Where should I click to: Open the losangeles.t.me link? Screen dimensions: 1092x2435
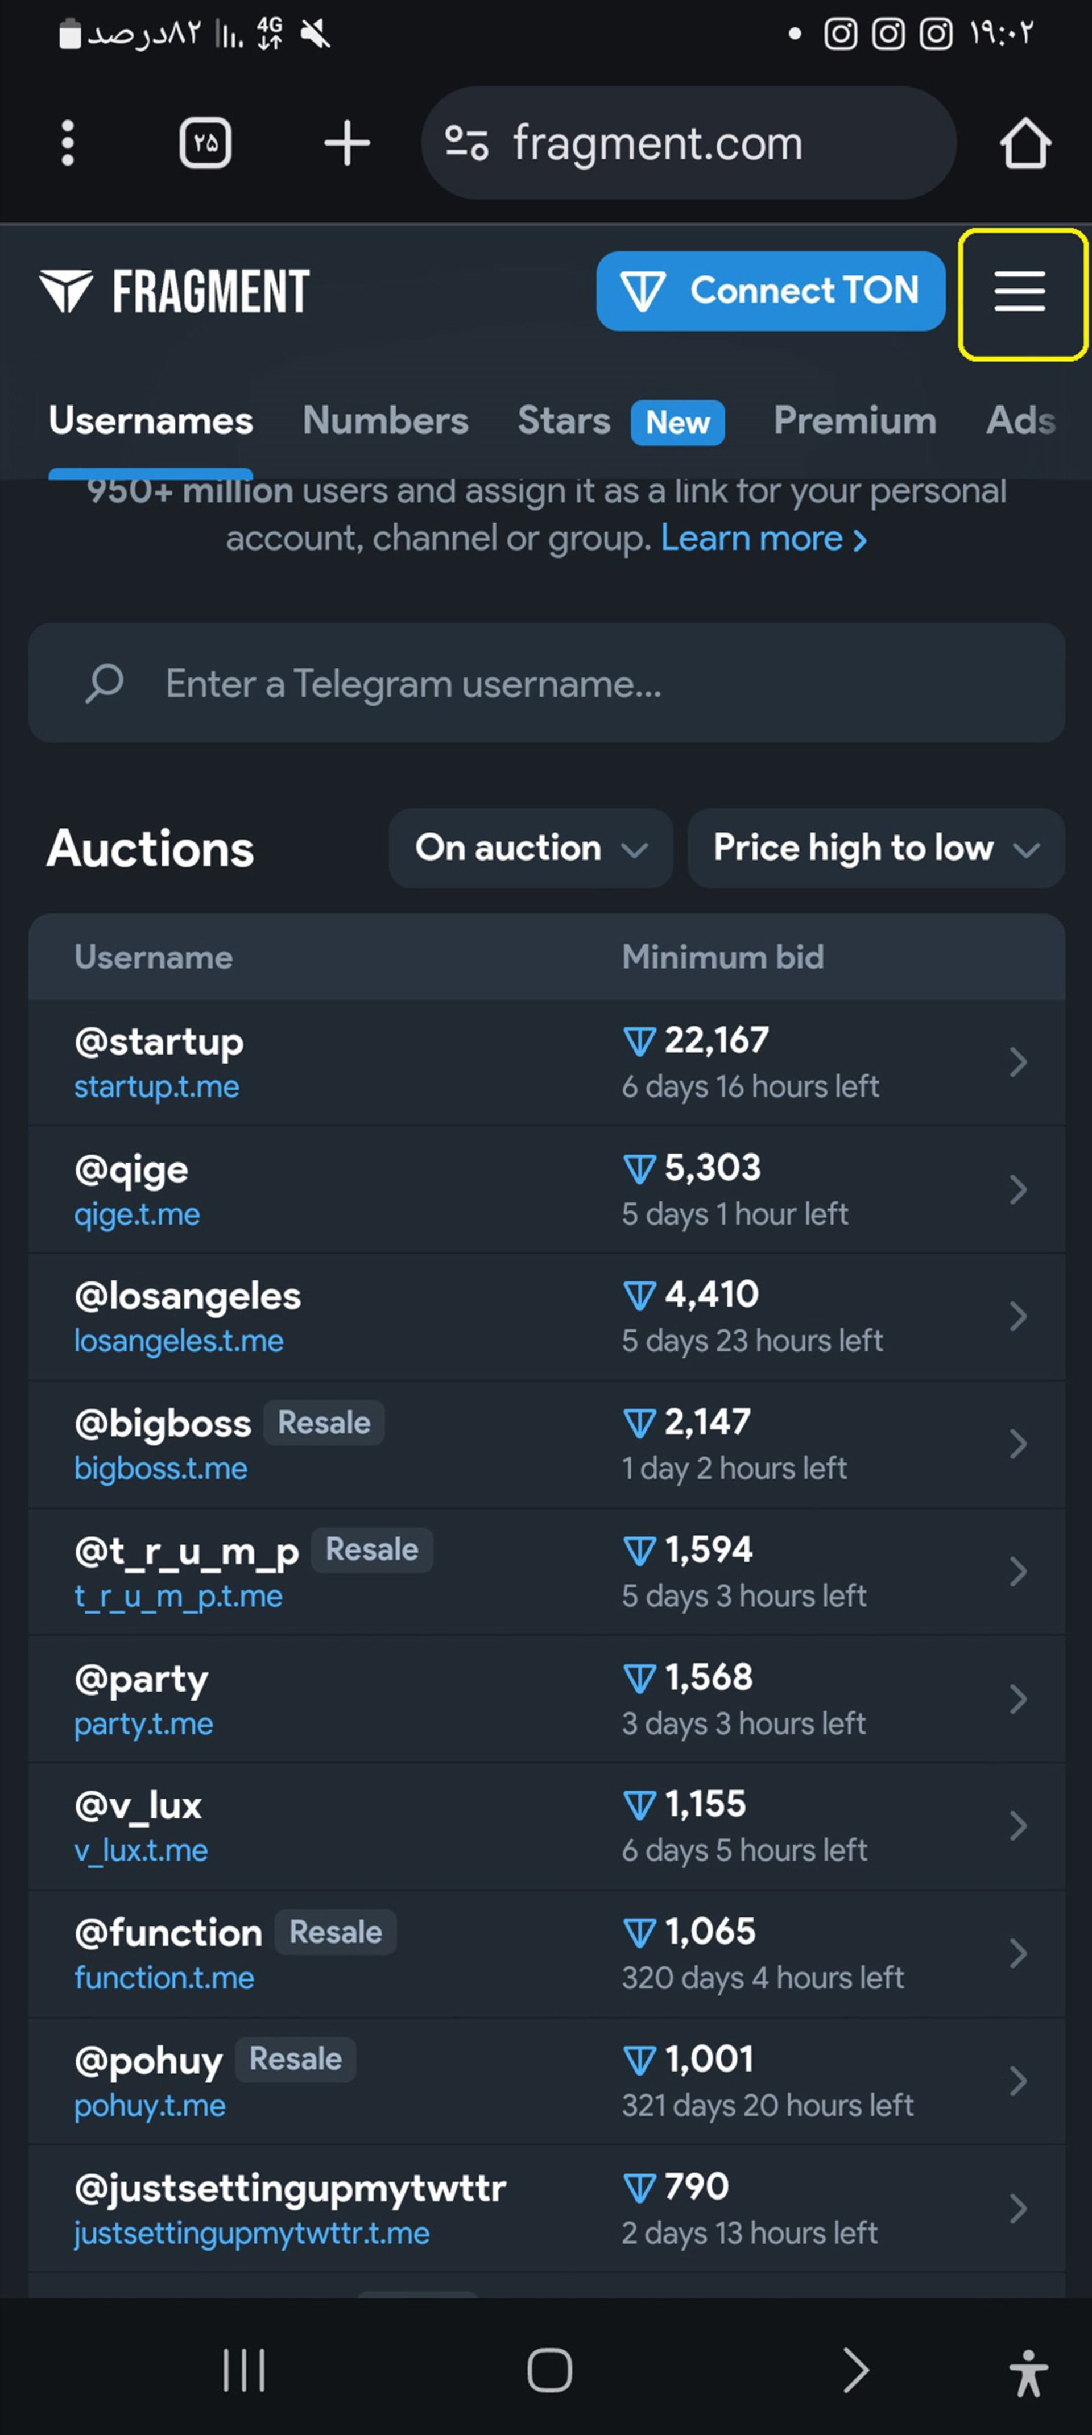[x=179, y=1341]
